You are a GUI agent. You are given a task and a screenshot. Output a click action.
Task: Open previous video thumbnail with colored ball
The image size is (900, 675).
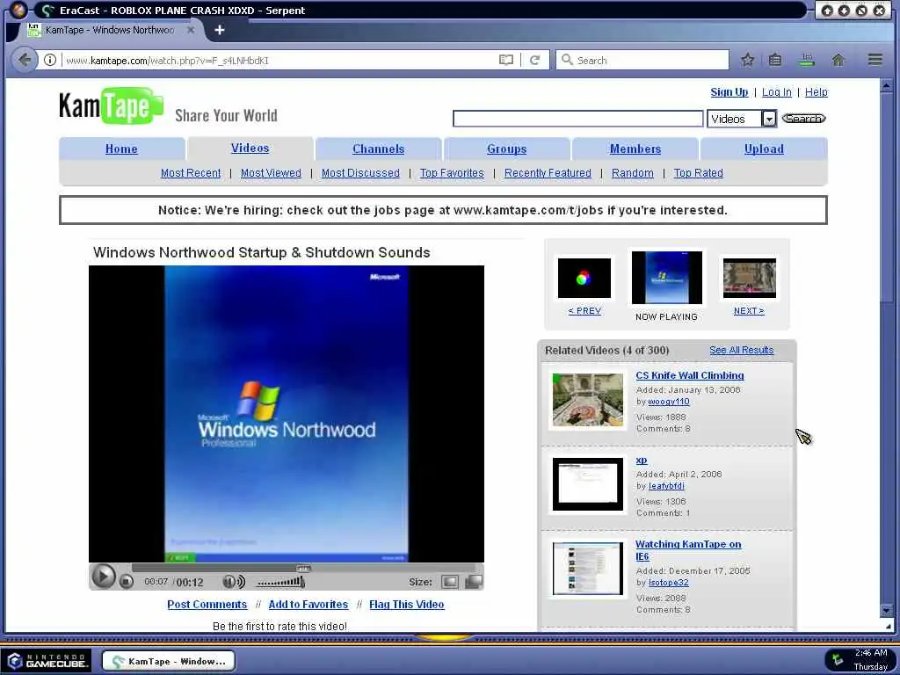tap(584, 279)
